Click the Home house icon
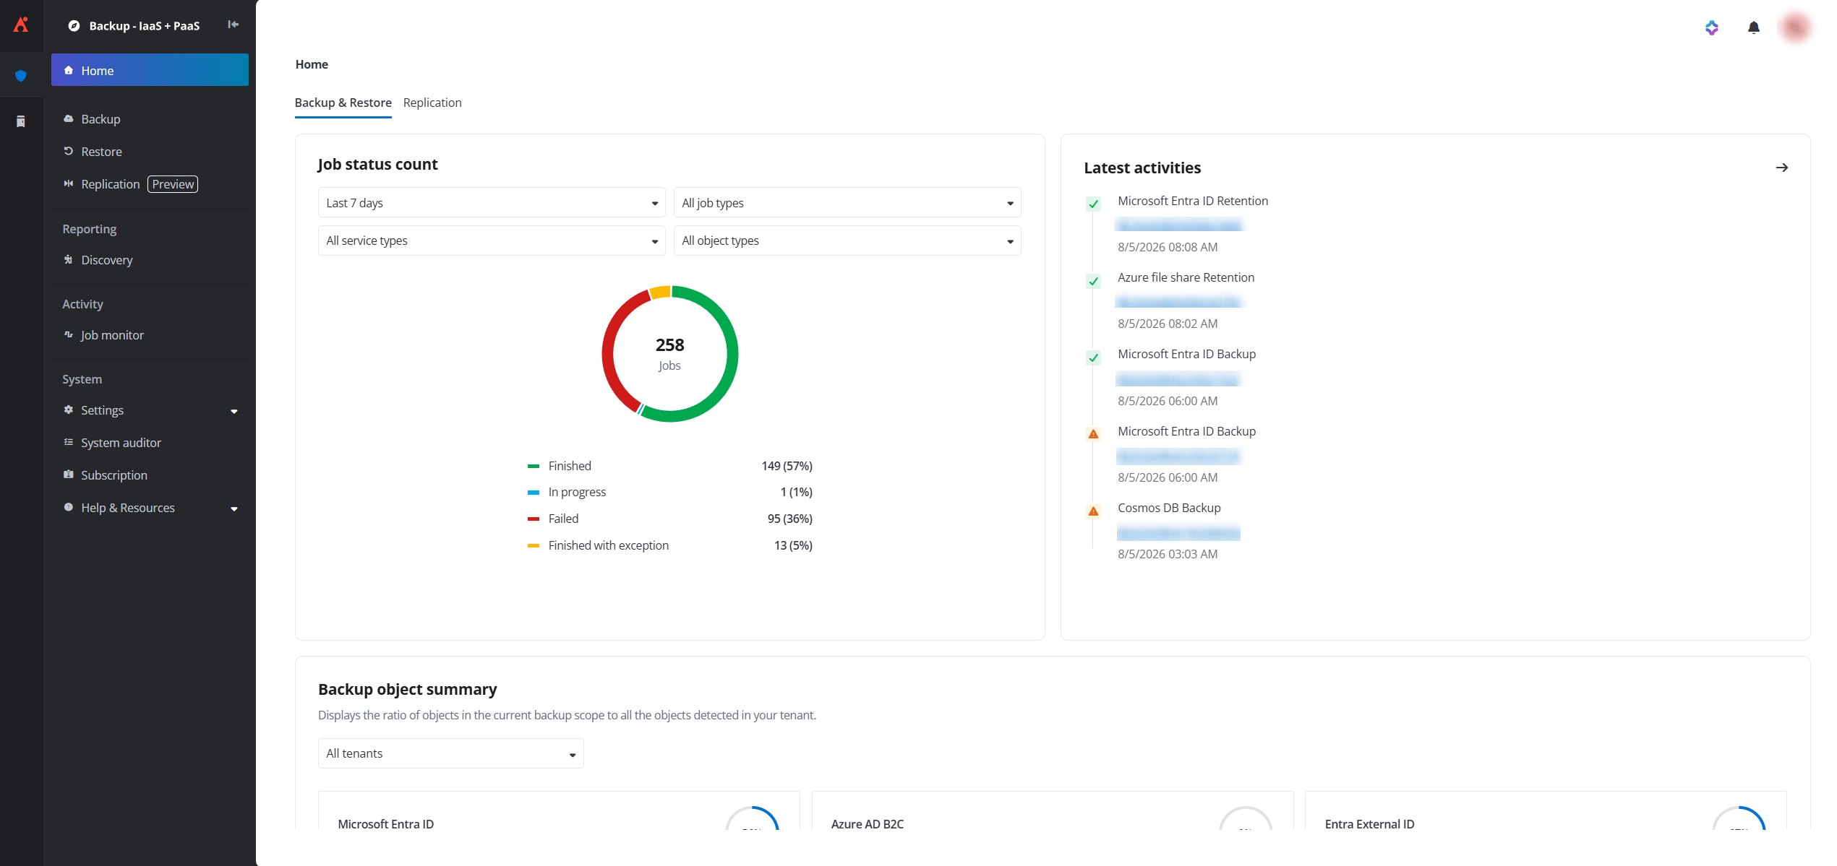 (69, 70)
